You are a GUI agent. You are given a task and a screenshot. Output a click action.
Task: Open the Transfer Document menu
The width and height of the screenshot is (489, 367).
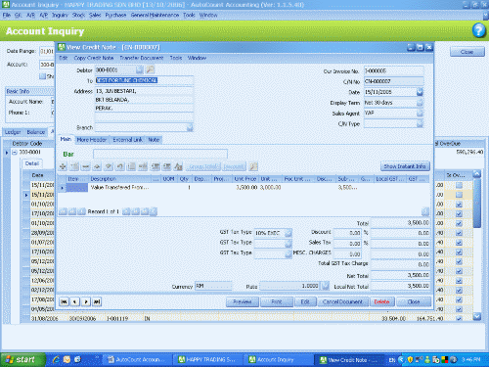click(x=142, y=58)
